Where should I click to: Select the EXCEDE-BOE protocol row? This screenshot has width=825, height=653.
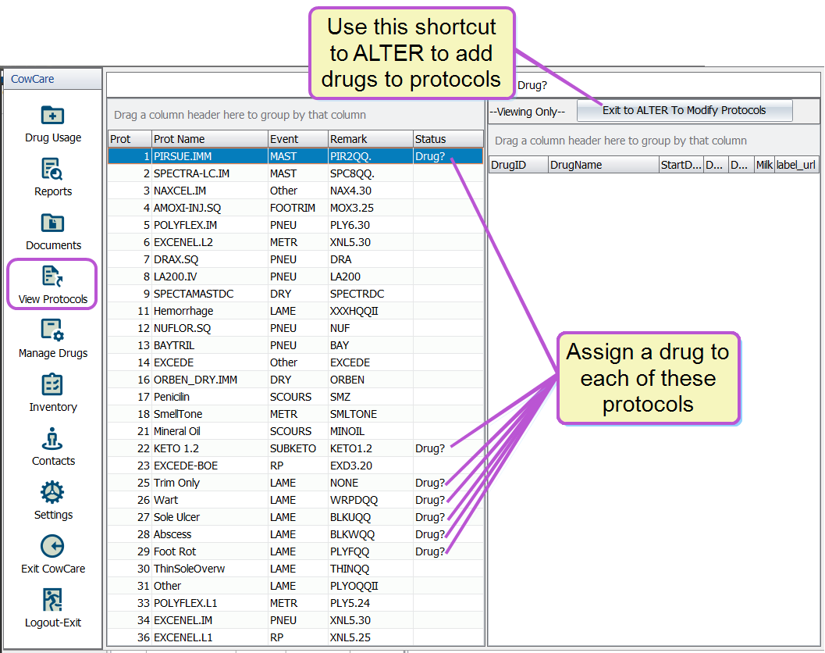[295, 466]
